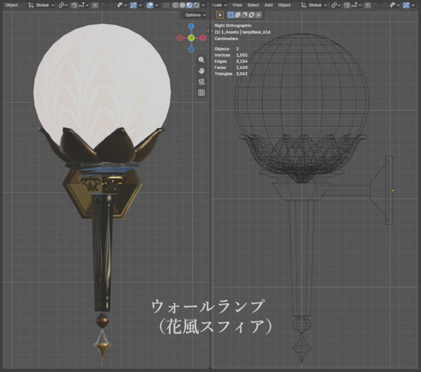Choose extend selection mode

[237, 15]
